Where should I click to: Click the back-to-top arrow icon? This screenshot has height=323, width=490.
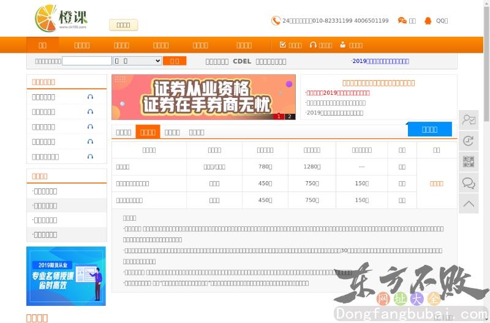click(469, 204)
